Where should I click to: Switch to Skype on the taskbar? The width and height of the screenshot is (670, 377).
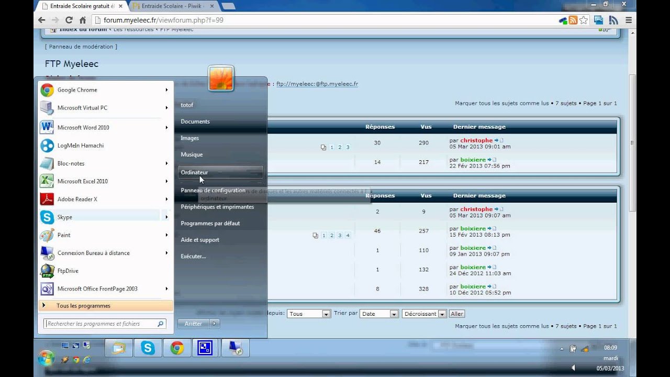tap(148, 348)
